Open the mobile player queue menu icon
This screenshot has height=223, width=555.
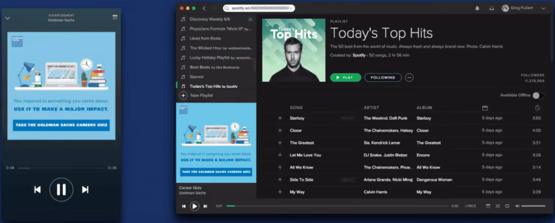click(115, 17)
